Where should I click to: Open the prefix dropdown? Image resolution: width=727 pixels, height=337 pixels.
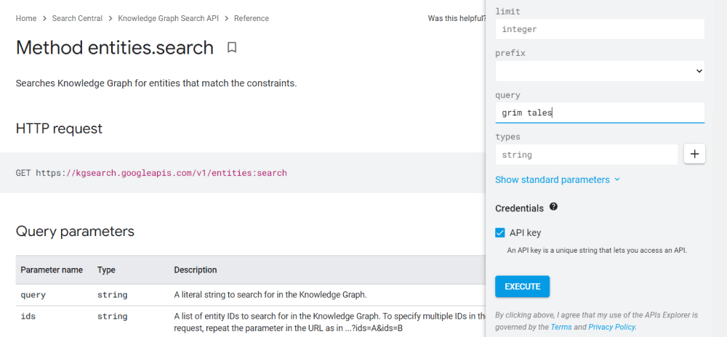click(x=600, y=71)
